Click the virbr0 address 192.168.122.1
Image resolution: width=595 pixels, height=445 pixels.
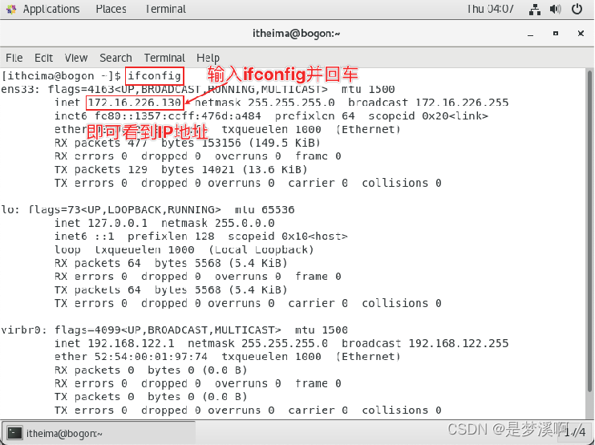131,343
